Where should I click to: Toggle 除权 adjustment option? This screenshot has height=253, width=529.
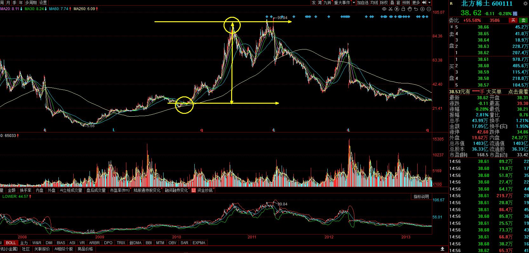tap(384, 3)
